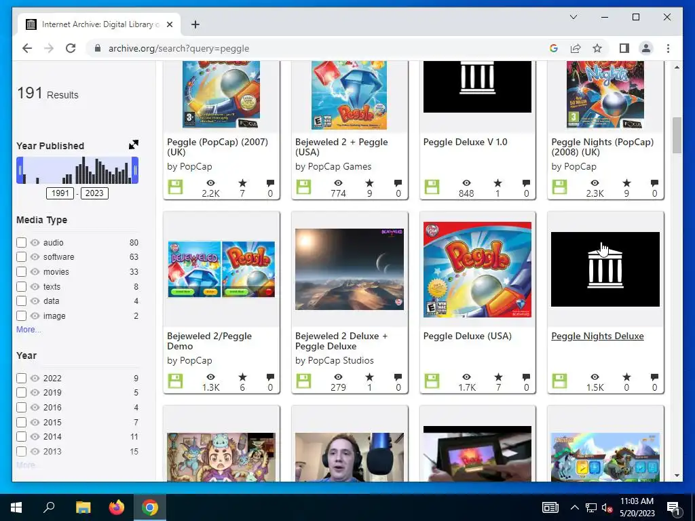The image size is (695, 521).
Task: Click the software icon on Peggle Nights (PopCap) card
Action: tap(560, 187)
